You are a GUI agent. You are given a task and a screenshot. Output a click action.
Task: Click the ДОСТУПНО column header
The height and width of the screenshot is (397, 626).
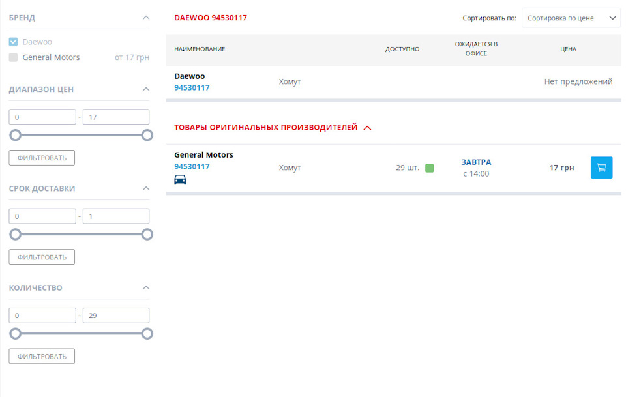(x=402, y=49)
